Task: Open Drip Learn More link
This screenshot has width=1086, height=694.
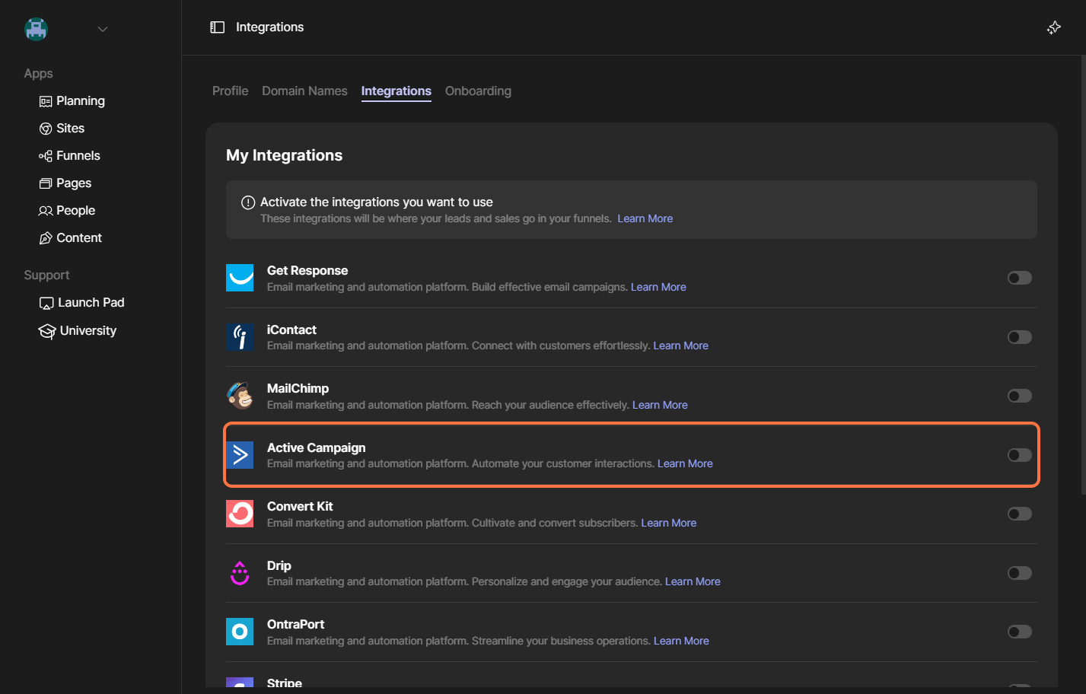Action: click(693, 582)
